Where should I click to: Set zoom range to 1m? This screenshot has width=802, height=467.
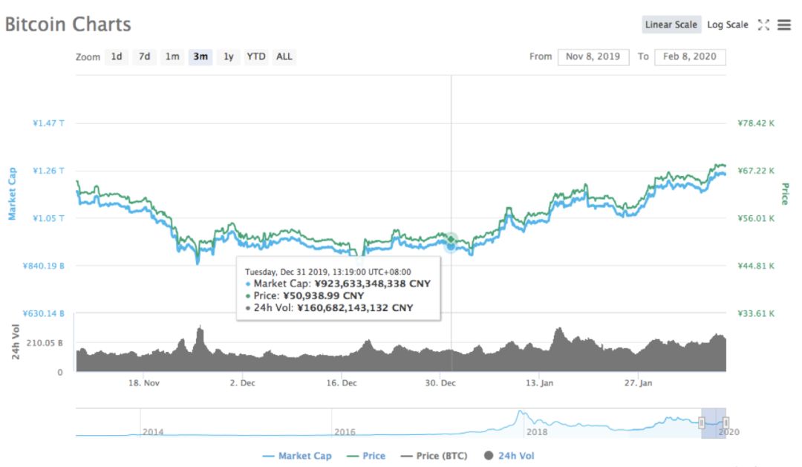point(172,56)
